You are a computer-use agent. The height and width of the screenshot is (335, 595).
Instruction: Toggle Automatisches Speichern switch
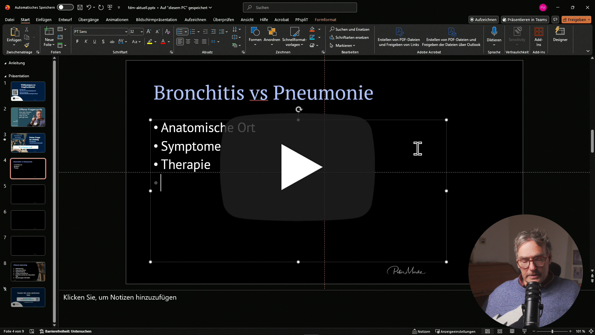[65, 7]
